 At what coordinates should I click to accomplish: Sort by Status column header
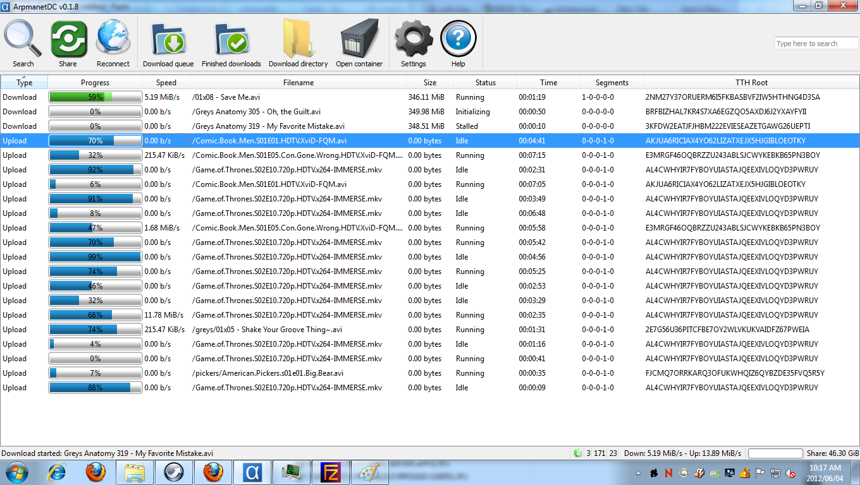click(x=485, y=83)
